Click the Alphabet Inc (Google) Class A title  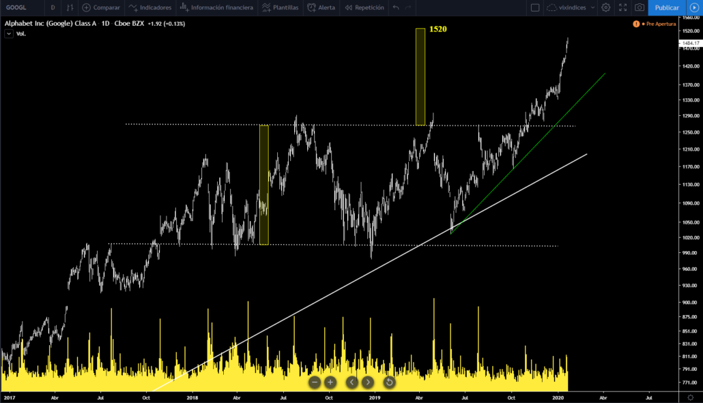(x=51, y=23)
